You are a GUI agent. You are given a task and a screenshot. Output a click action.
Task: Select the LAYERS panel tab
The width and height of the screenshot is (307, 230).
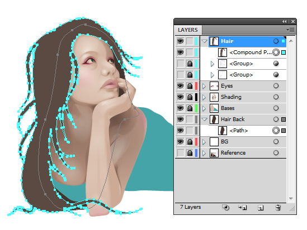click(x=188, y=30)
